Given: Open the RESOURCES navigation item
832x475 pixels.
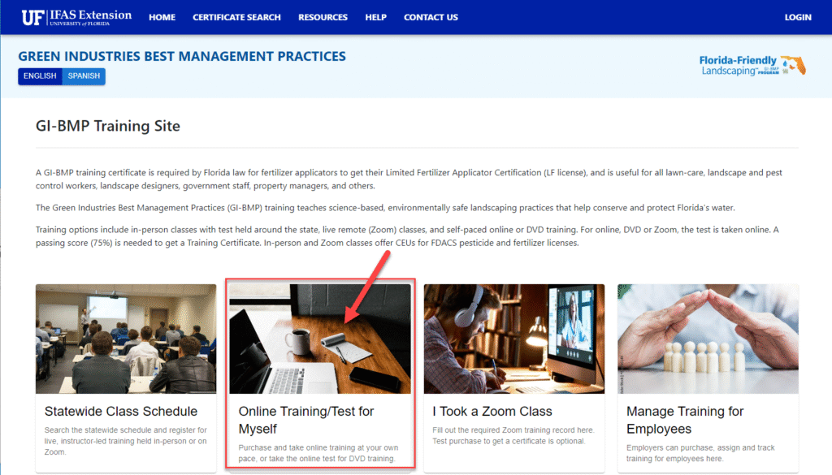Looking at the screenshot, I should 323,17.
